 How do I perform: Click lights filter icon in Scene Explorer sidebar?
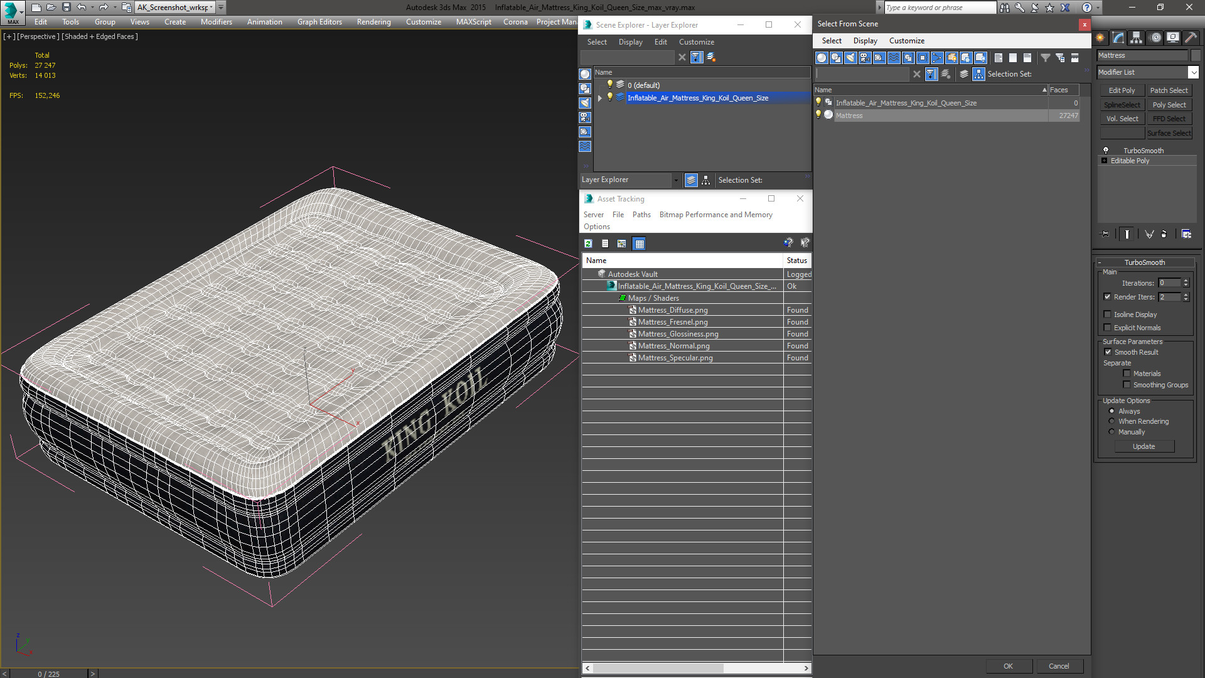click(585, 103)
